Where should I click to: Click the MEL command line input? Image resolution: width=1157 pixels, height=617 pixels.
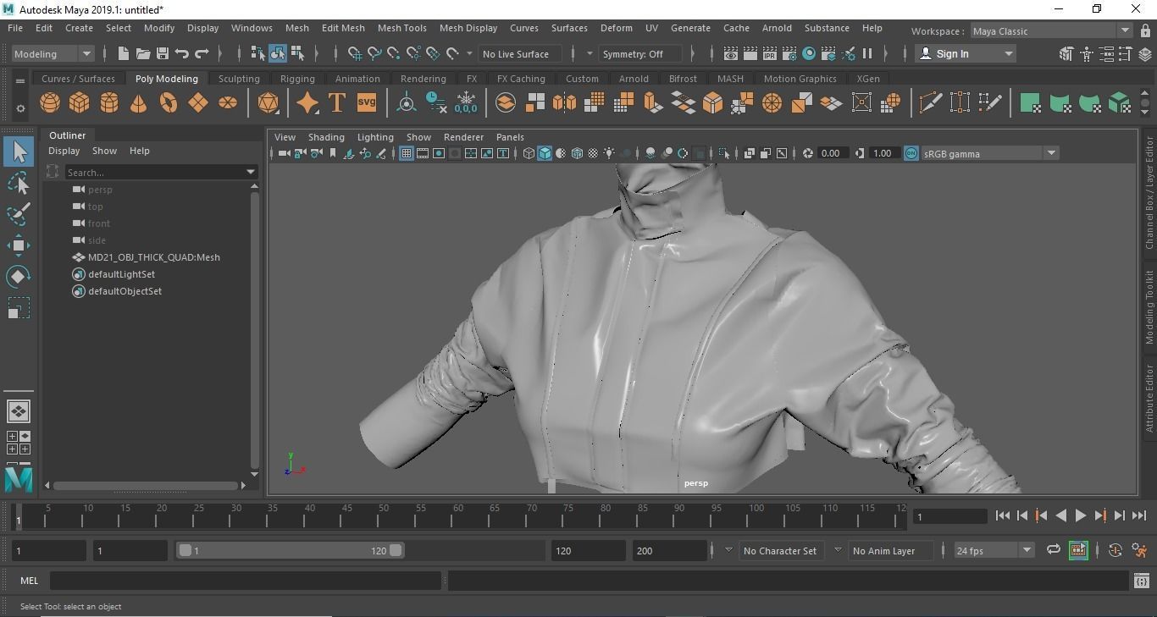pyautogui.click(x=246, y=581)
